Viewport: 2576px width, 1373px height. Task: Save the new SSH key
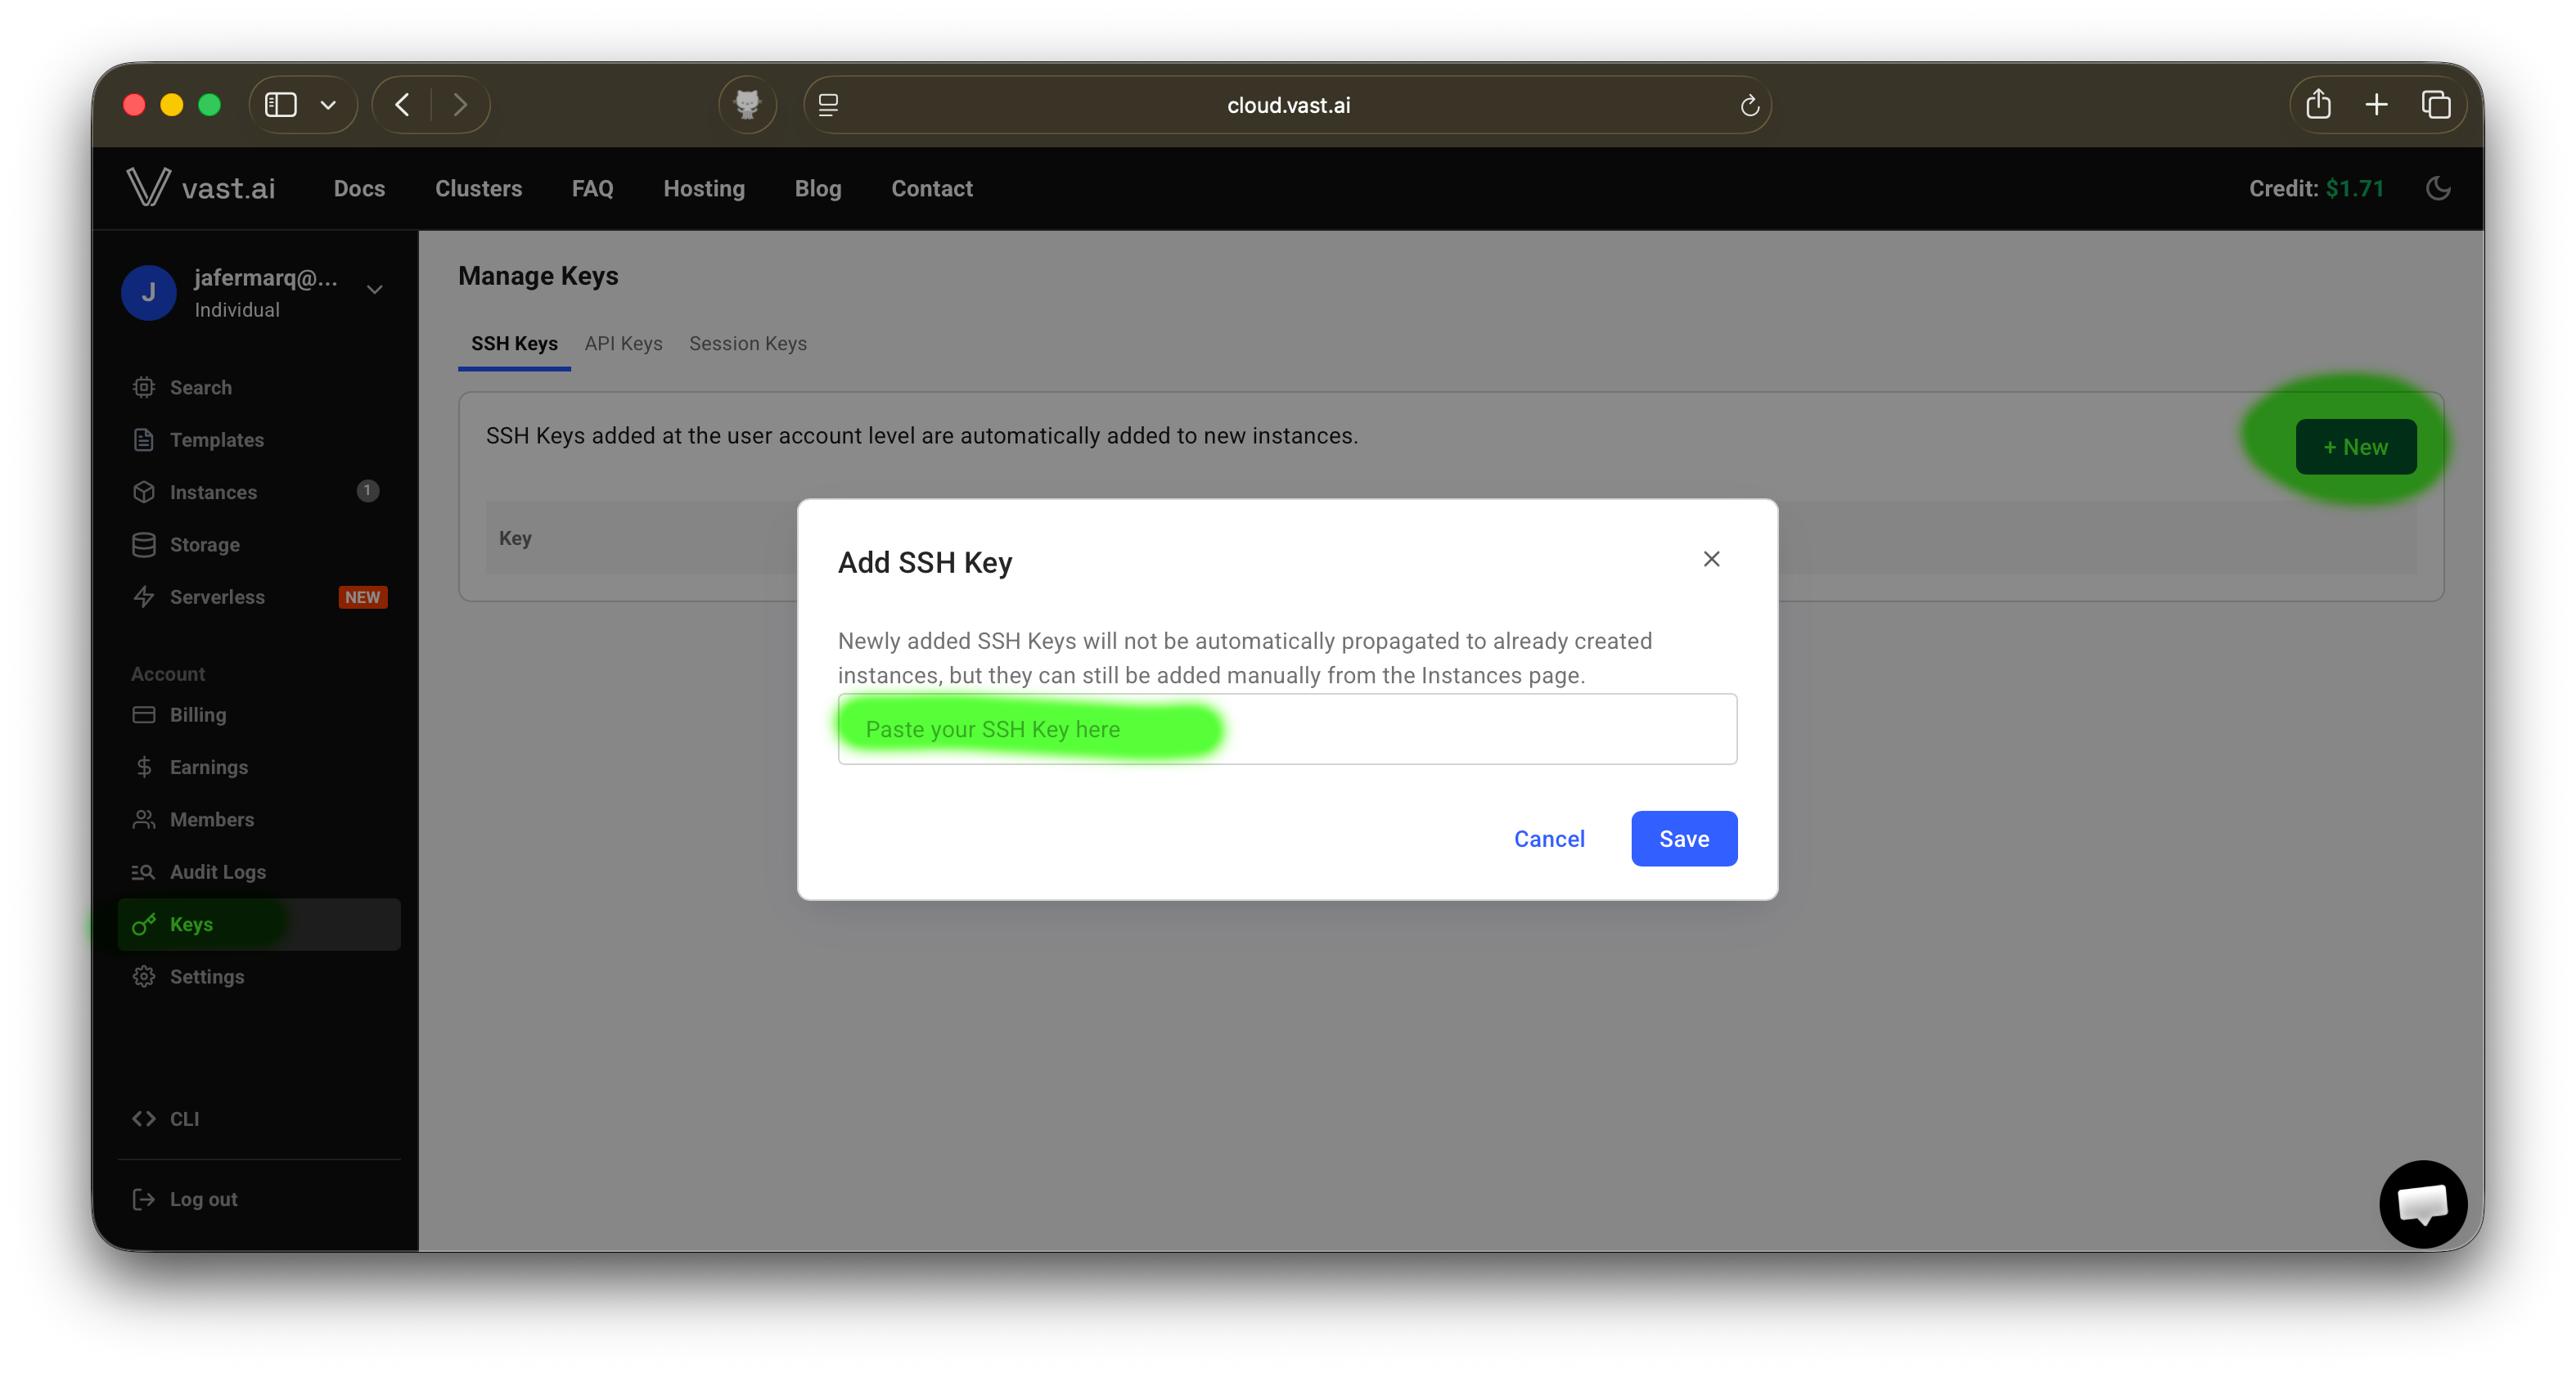[1683, 838]
